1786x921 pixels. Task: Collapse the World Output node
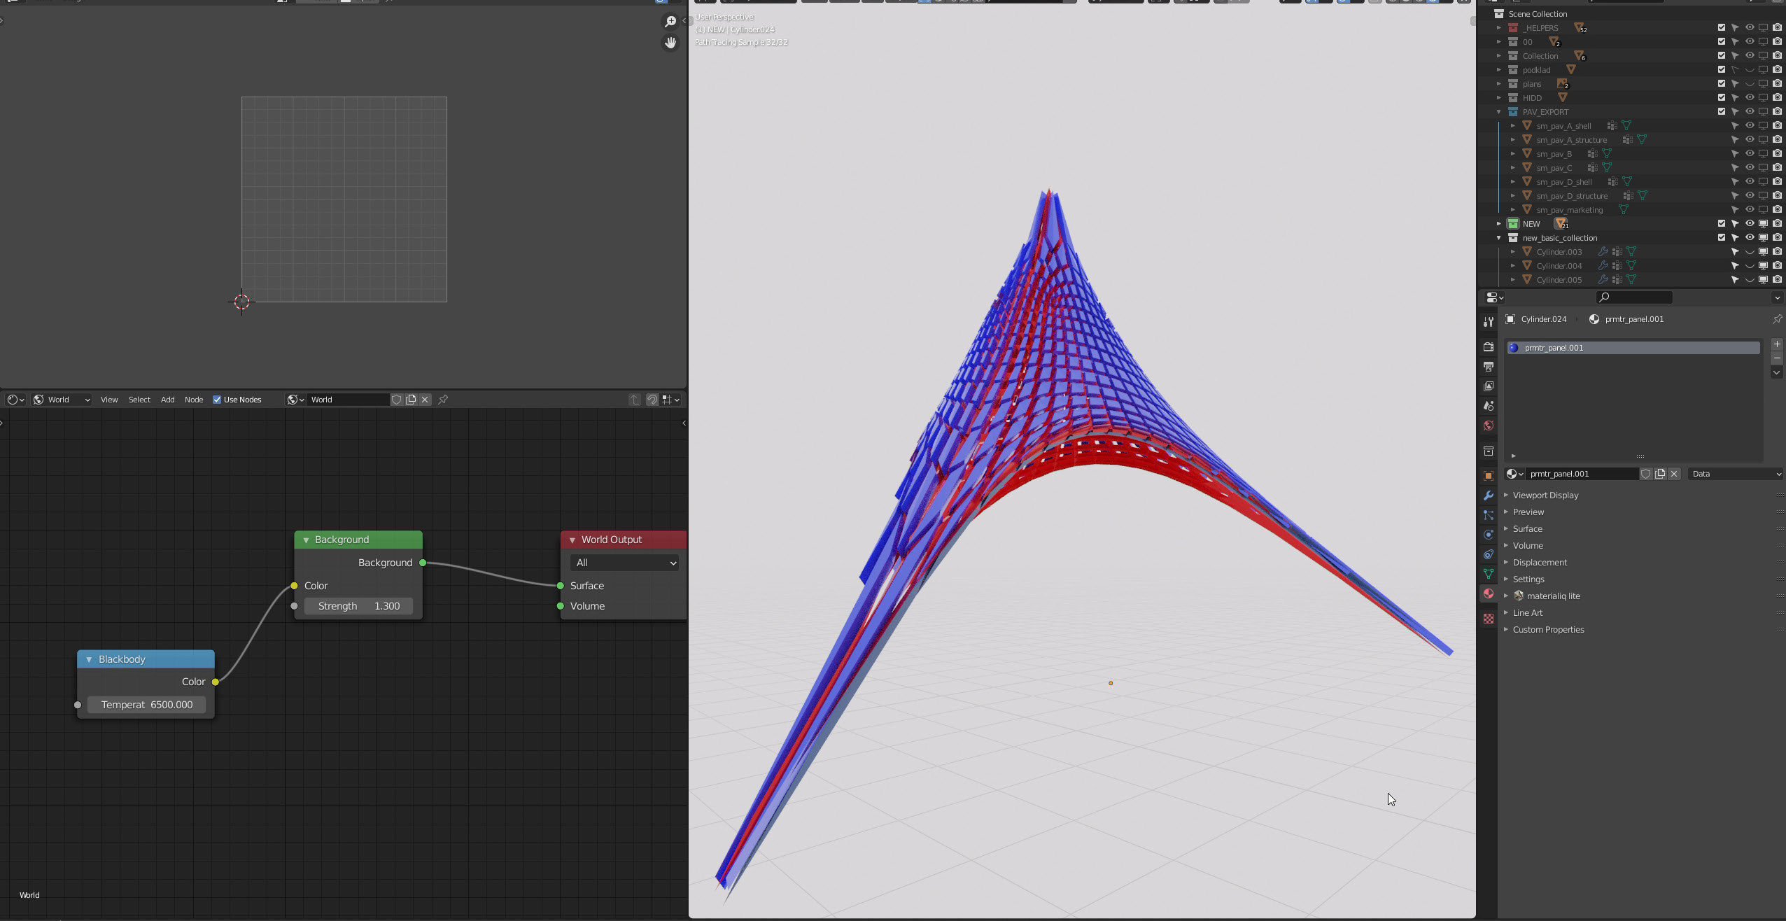572,540
